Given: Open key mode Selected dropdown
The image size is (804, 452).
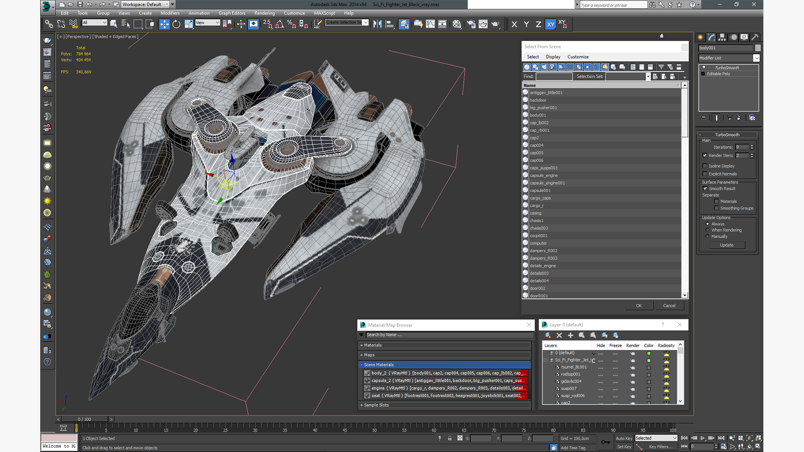Looking at the screenshot, I should pos(656,438).
